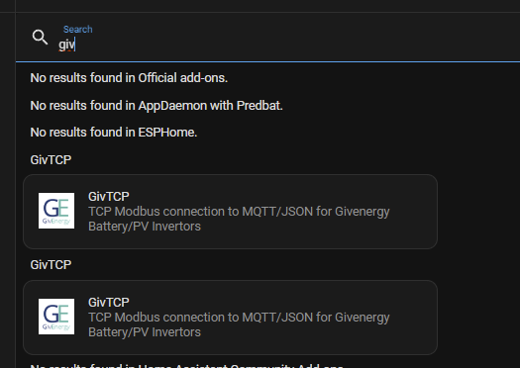The height and width of the screenshot is (368, 520).
Task: Click the second GivTCP repository heading
Action: (51, 265)
